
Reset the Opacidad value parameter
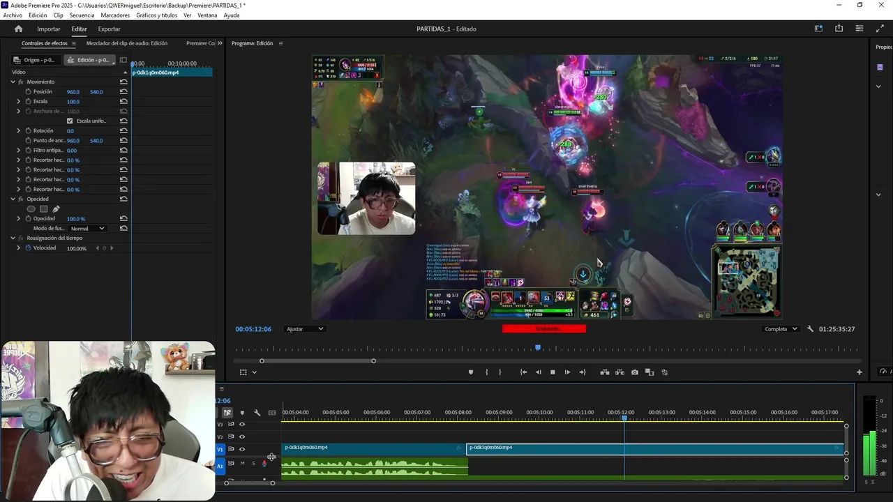pos(123,218)
